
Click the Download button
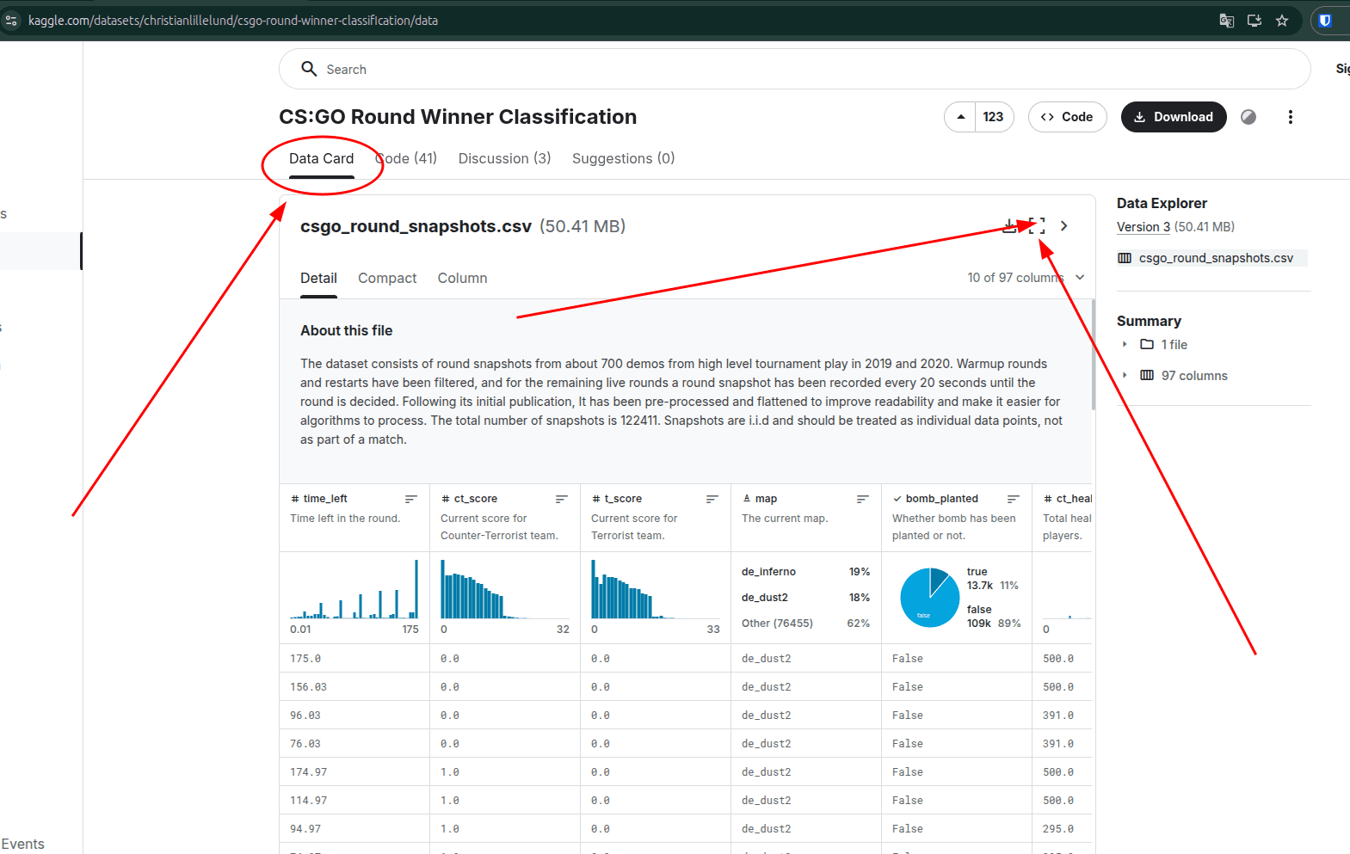1174,117
